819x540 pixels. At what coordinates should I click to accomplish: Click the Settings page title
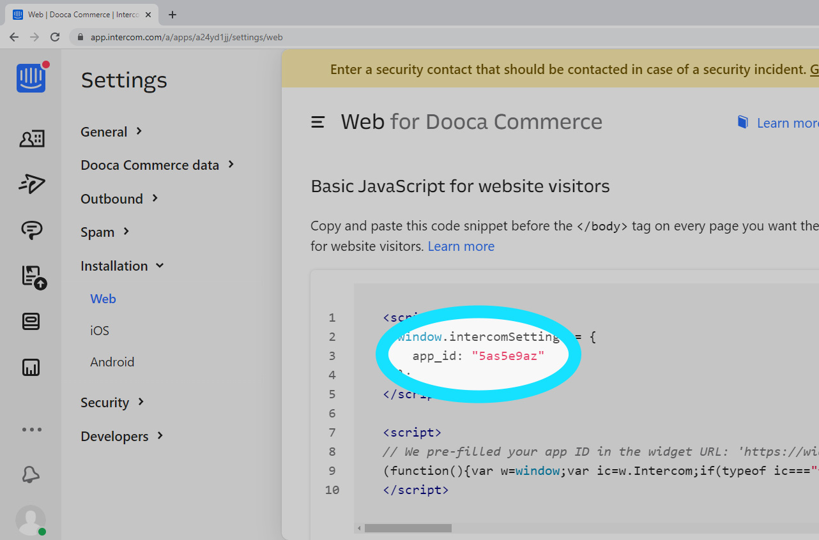124,80
